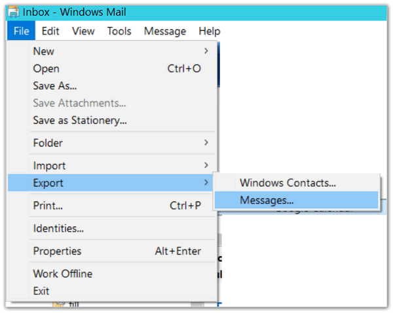The image size is (393, 313).
Task: Select the highlighted Export entry
Action: click(x=111, y=182)
